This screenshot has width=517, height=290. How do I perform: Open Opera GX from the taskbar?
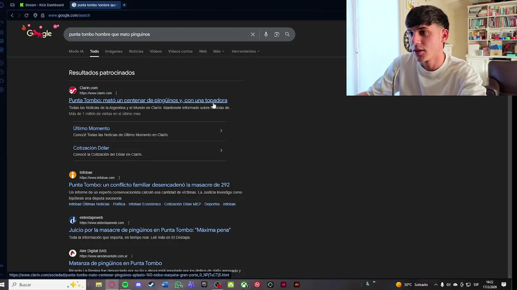(x=112, y=285)
